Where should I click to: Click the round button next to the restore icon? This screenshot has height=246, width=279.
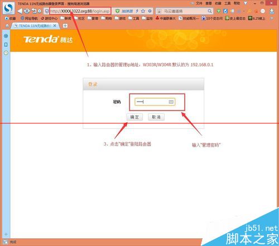pyautogui.click(x=40, y=11)
